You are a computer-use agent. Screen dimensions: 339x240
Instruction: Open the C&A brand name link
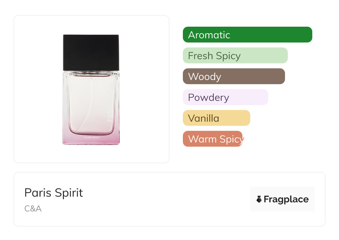(x=33, y=209)
